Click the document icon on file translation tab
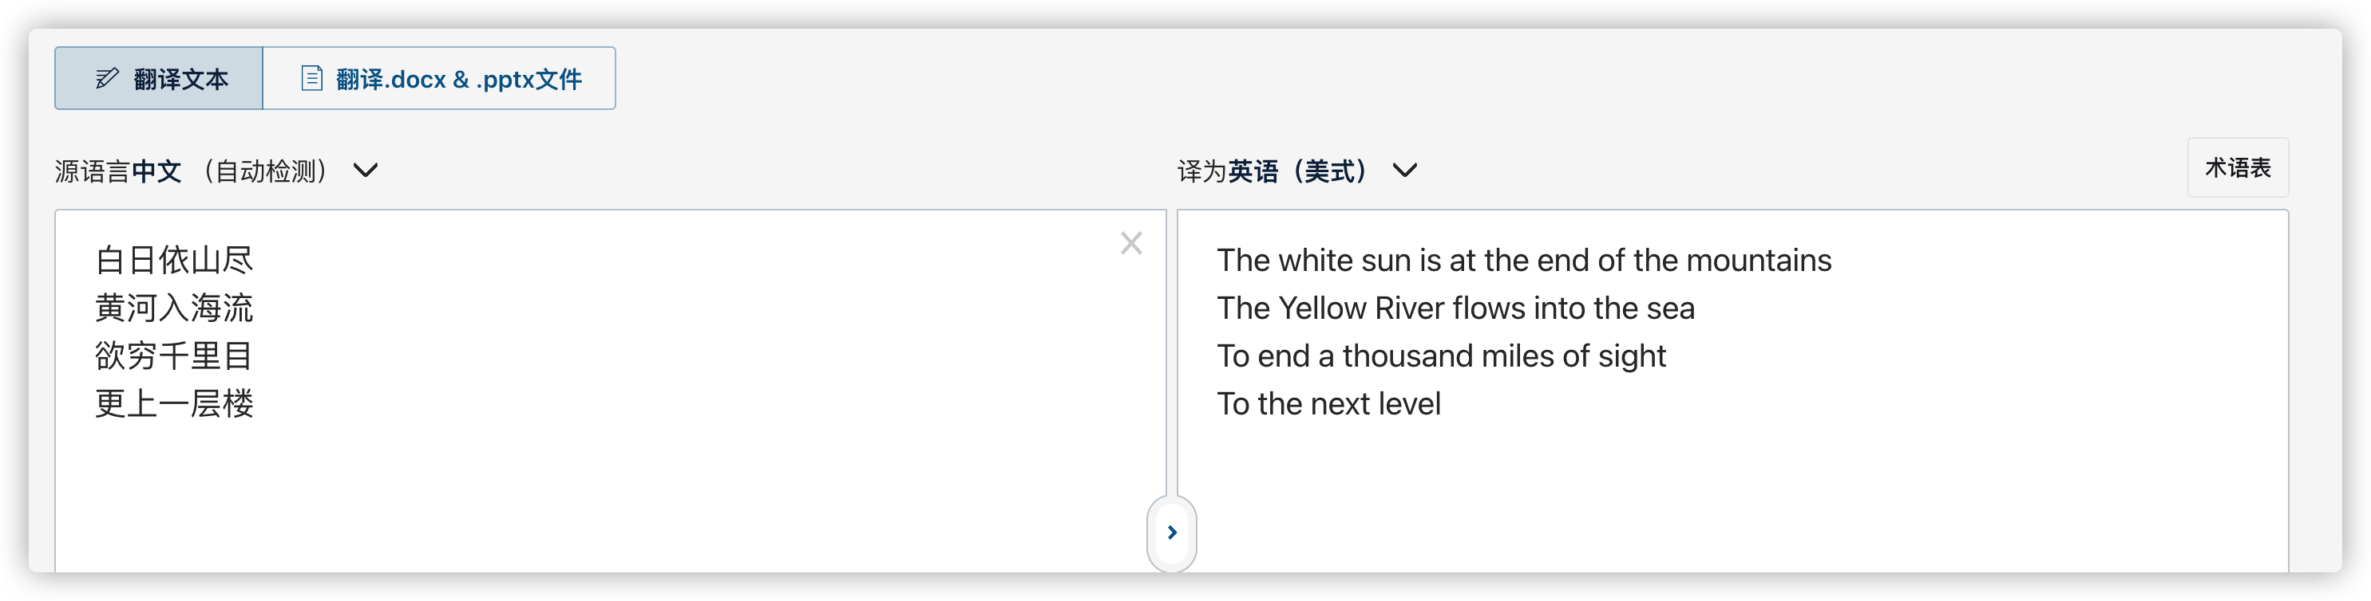 coord(312,78)
